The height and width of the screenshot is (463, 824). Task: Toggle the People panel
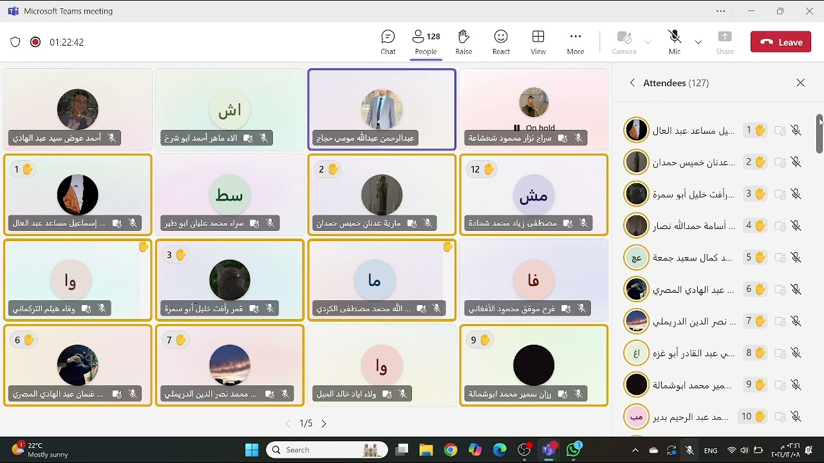point(426,42)
